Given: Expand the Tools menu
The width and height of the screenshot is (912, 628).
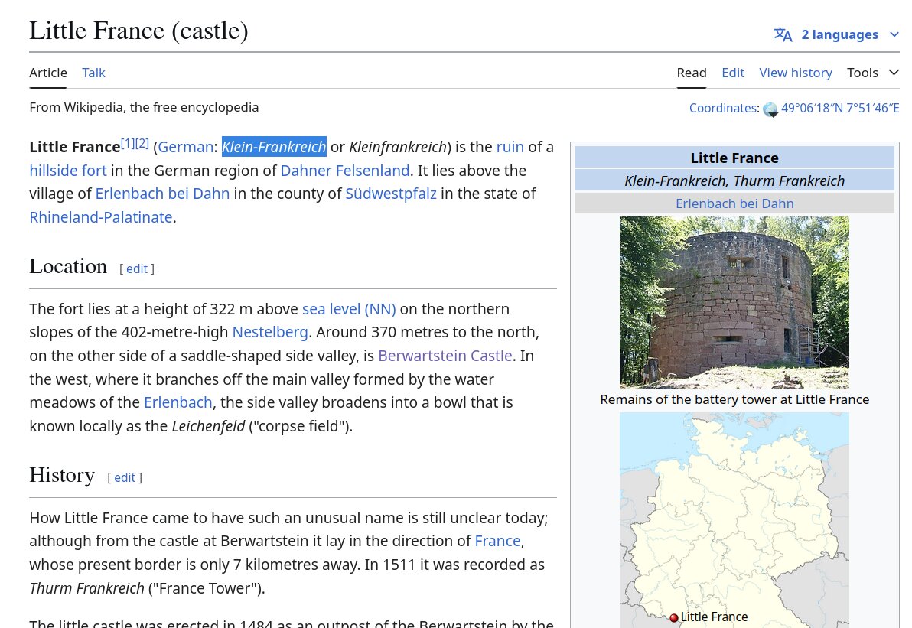Looking at the screenshot, I should coord(872,73).
